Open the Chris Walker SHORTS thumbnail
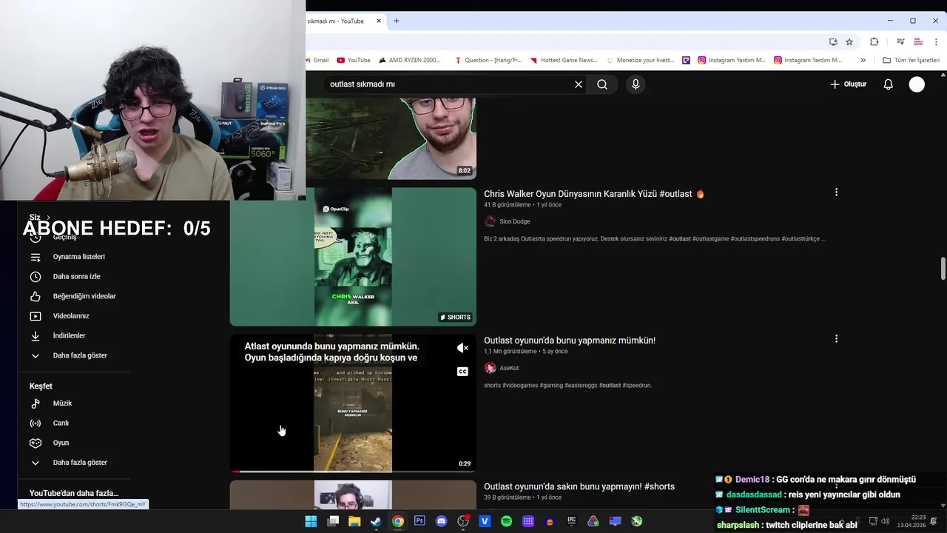This screenshot has width=947, height=533. coord(353,257)
